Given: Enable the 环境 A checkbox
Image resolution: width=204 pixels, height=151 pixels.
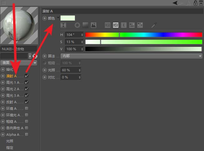Looking at the screenshot, I should pyautogui.click(x=27, y=108).
